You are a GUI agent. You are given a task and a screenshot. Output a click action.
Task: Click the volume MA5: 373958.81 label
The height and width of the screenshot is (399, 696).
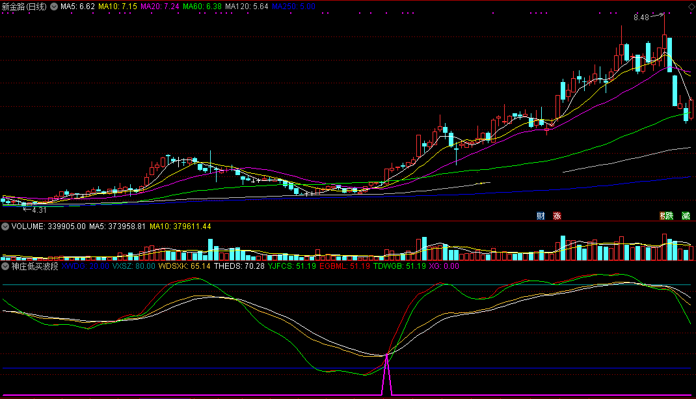[x=117, y=227]
